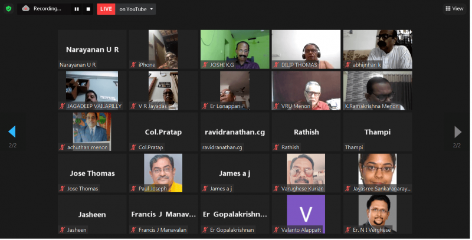Viewport: 472px width, 240px height.
Task: Click the Paul Joseph name label
Action: tap(152, 189)
